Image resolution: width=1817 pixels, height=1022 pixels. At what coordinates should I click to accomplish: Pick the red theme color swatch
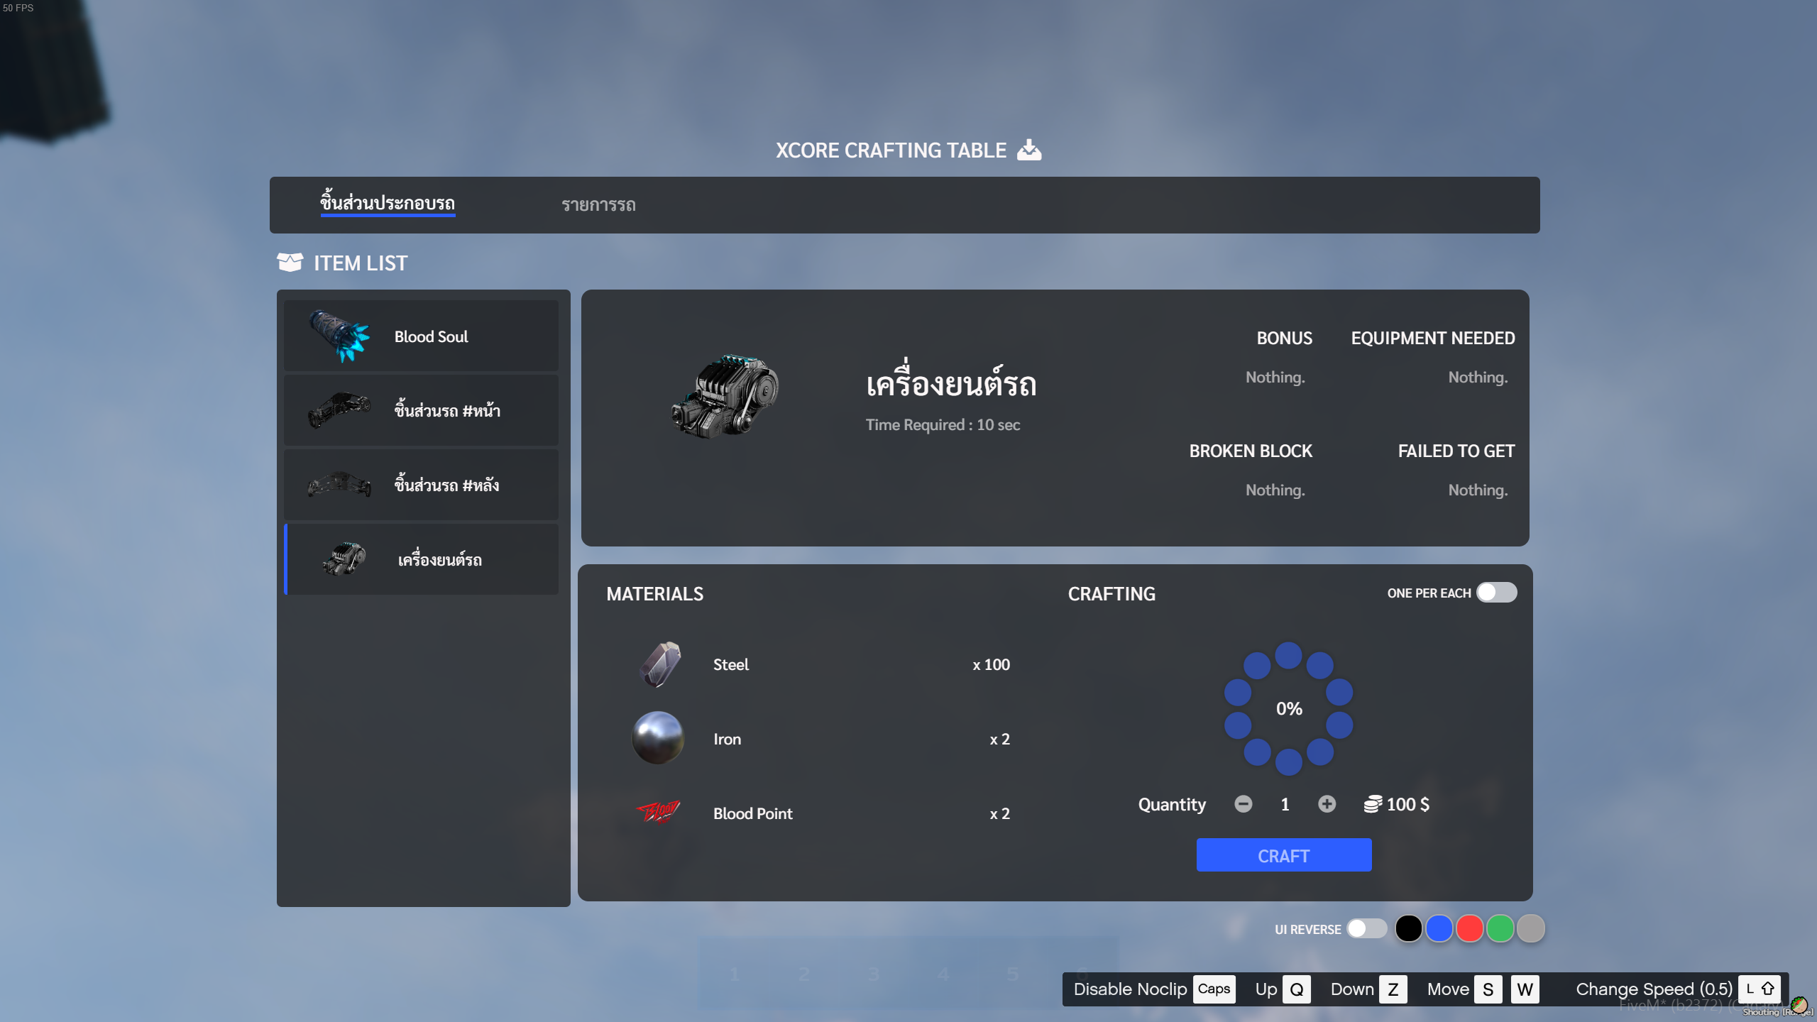[x=1469, y=928]
